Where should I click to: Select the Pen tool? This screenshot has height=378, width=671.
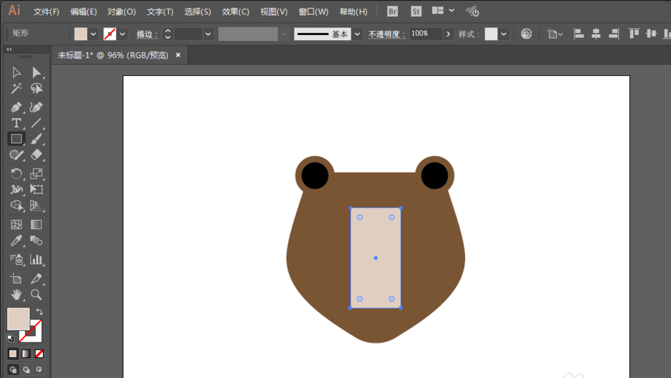[16, 107]
